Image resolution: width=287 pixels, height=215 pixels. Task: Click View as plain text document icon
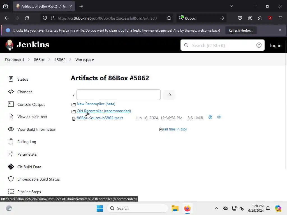tap(11, 116)
